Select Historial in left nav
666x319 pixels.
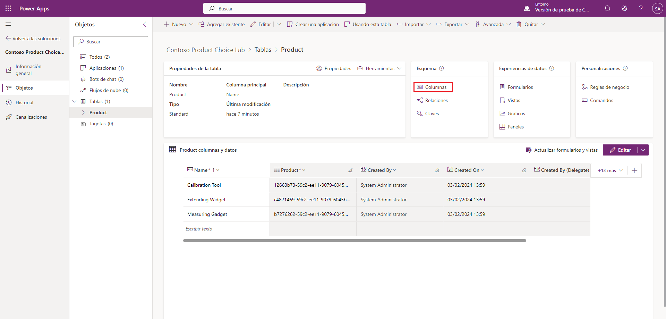[34, 102]
